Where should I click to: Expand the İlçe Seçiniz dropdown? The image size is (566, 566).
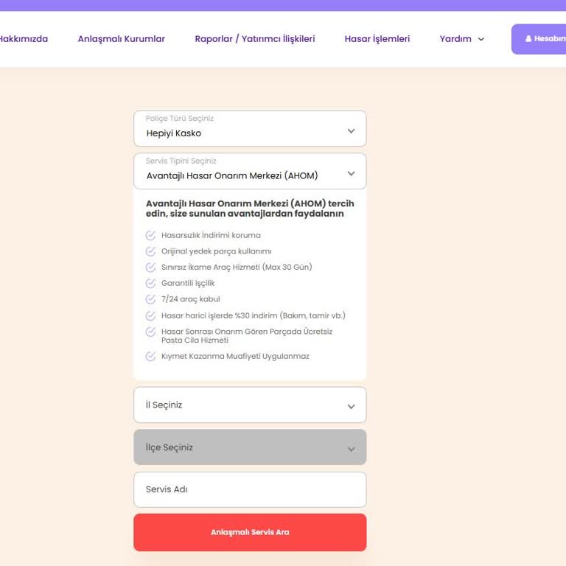coord(250,447)
